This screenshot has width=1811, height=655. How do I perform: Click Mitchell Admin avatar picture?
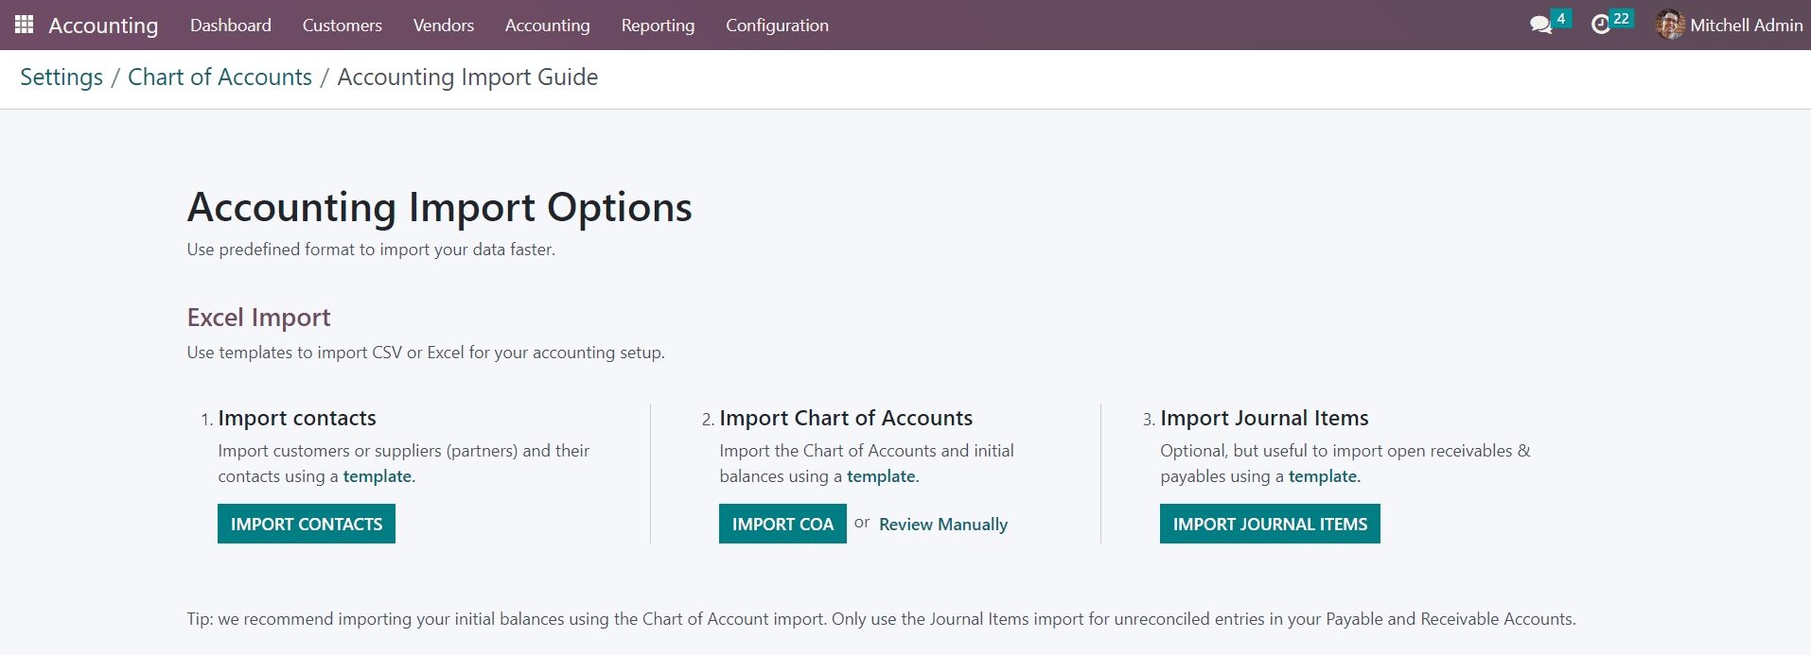pos(1670,26)
